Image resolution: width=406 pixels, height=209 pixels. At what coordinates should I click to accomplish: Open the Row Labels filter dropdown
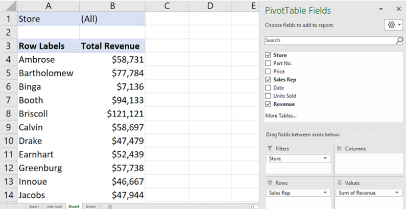point(77,49)
